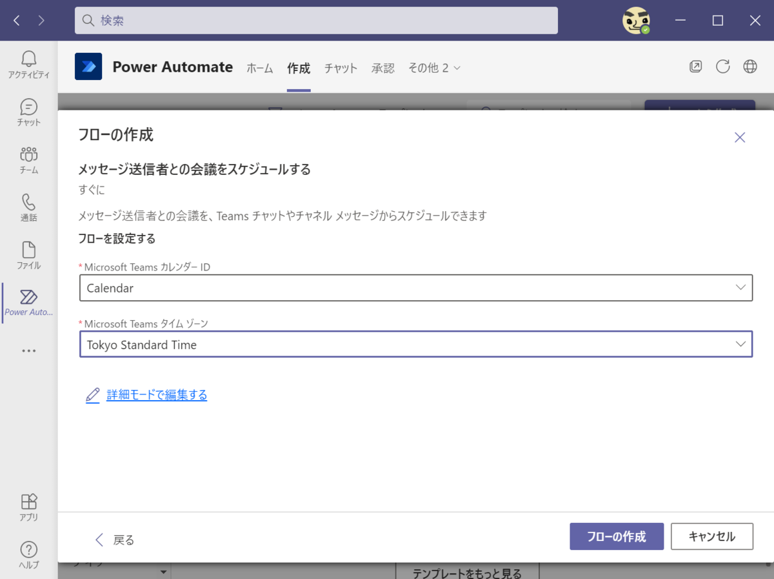Open Calls (通話) in the sidebar
This screenshot has height=579, width=774.
pyautogui.click(x=28, y=208)
